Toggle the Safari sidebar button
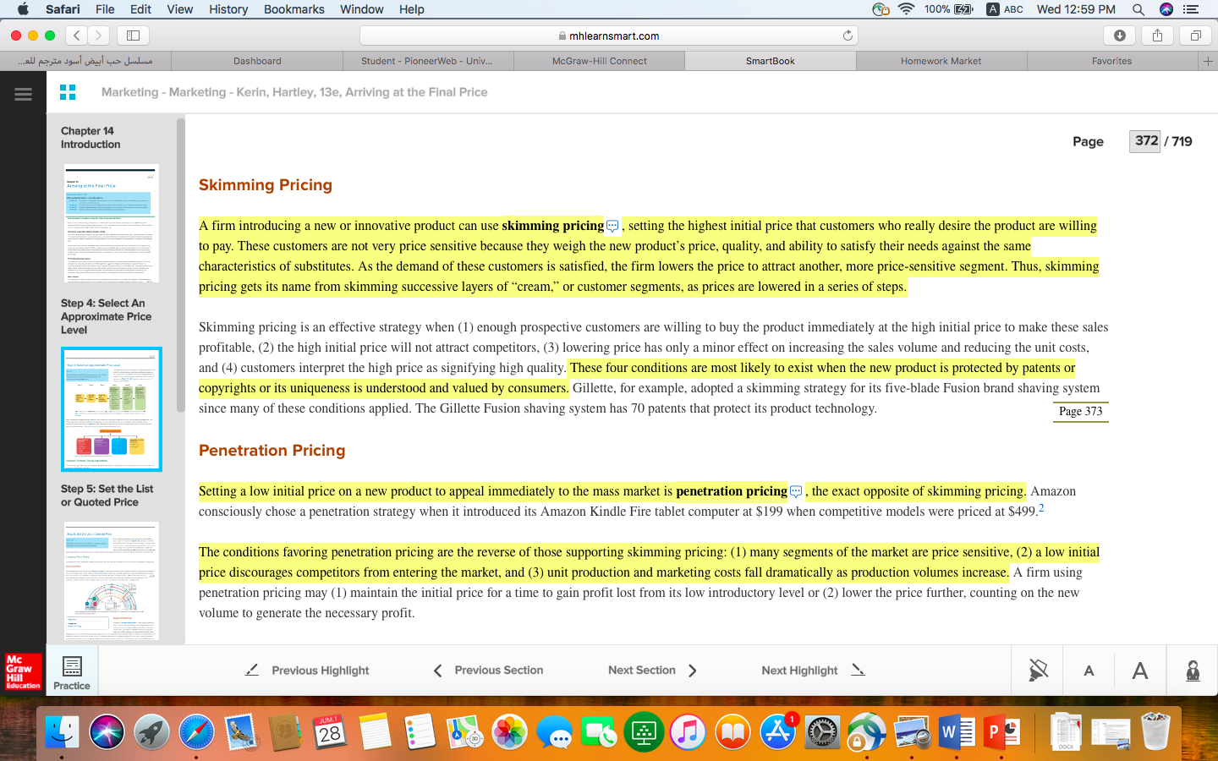This screenshot has width=1218, height=761. pos(133,36)
